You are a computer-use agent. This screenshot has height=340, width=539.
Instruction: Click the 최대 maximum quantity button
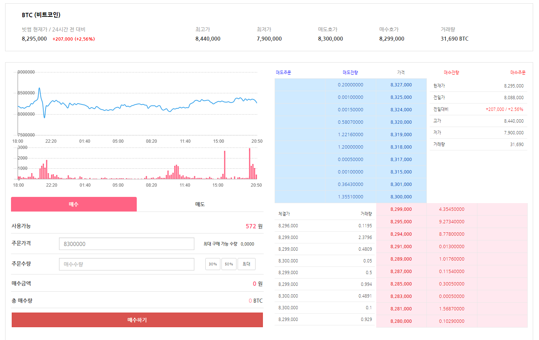click(x=246, y=264)
